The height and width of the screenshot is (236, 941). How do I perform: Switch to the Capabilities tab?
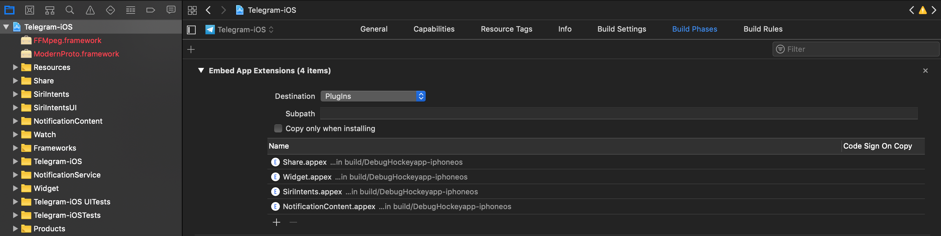(433, 29)
